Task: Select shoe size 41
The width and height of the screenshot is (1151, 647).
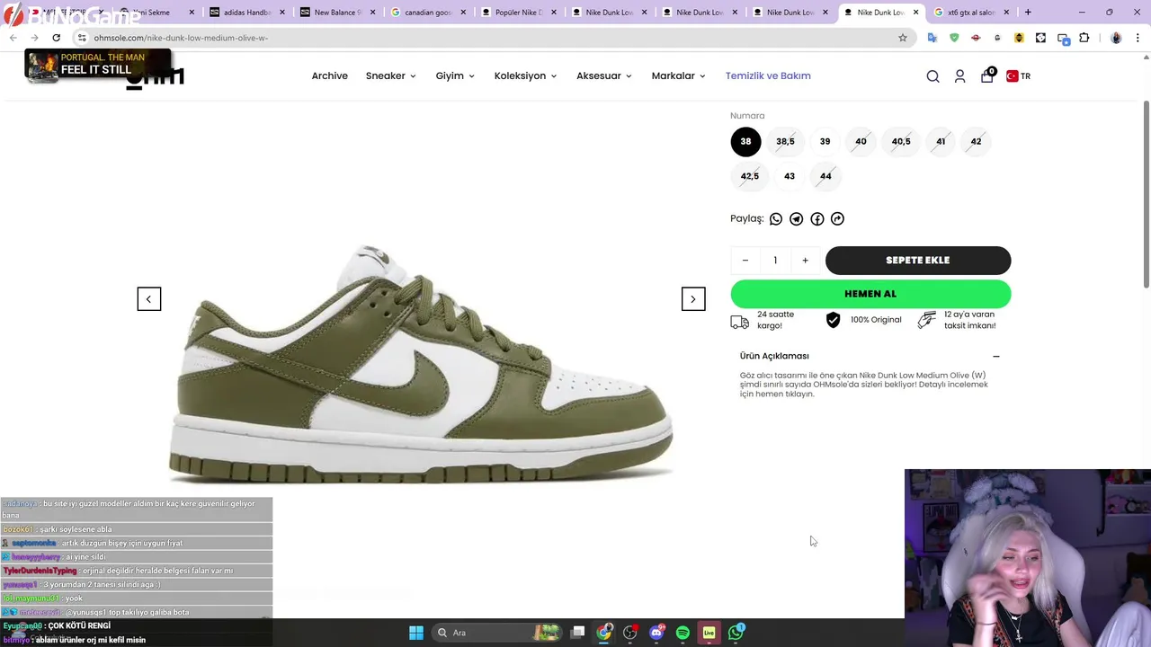Action: [941, 141]
